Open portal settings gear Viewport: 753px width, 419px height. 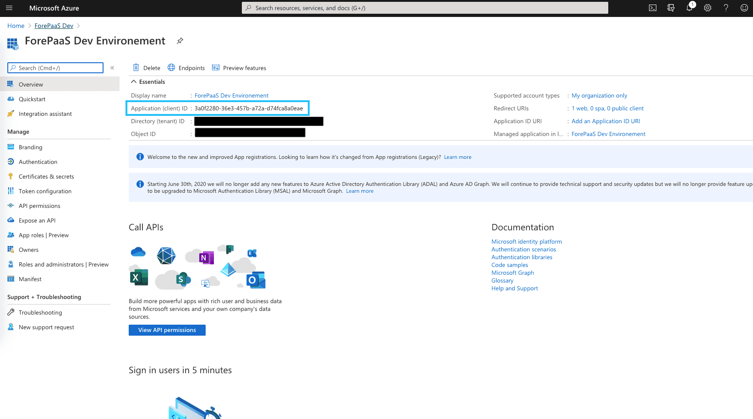(x=708, y=8)
